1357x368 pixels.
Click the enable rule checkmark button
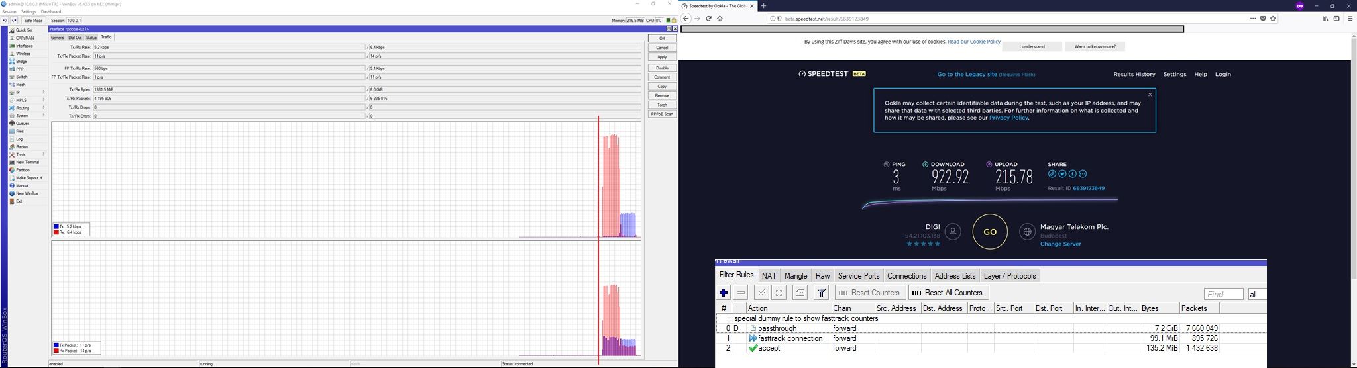pyautogui.click(x=762, y=293)
